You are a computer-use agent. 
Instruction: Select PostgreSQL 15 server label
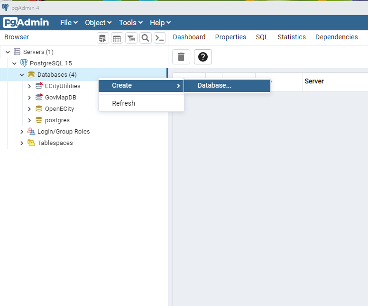51,63
